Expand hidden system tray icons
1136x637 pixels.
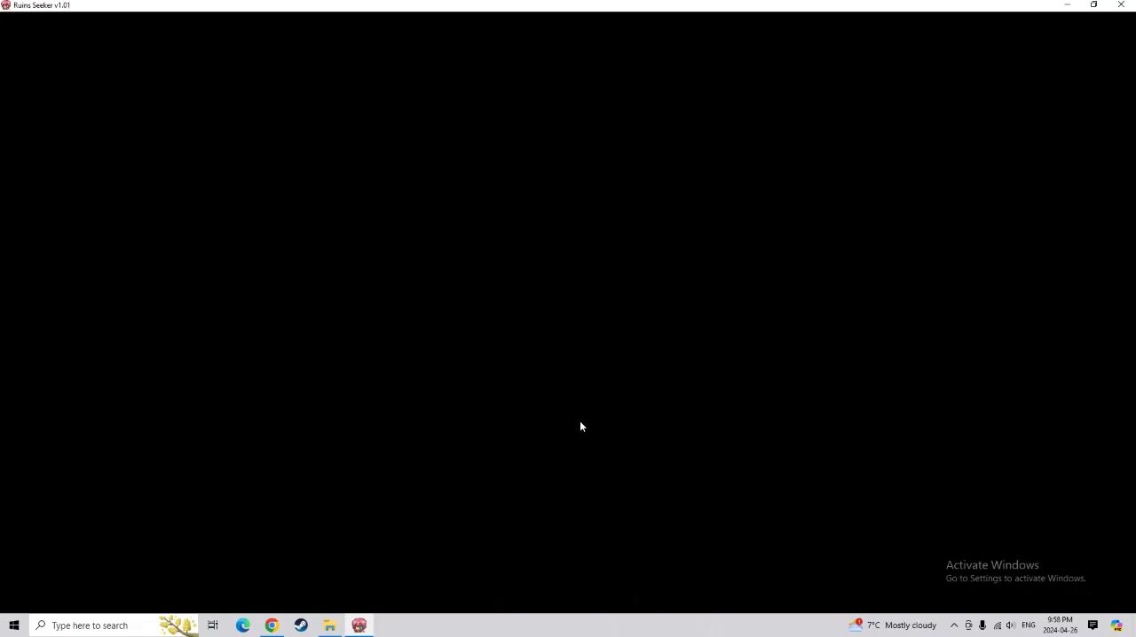pyautogui.click(x=954, y=625)
